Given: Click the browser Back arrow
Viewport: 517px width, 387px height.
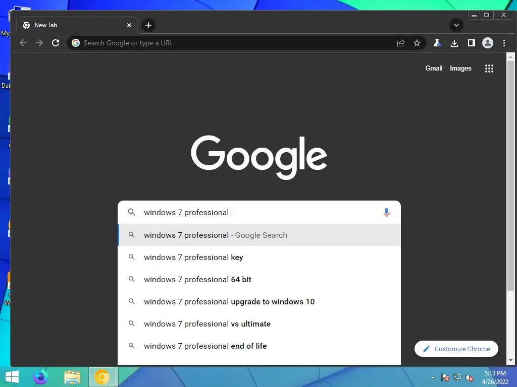Looking at the screenshot, I should 23,43.
